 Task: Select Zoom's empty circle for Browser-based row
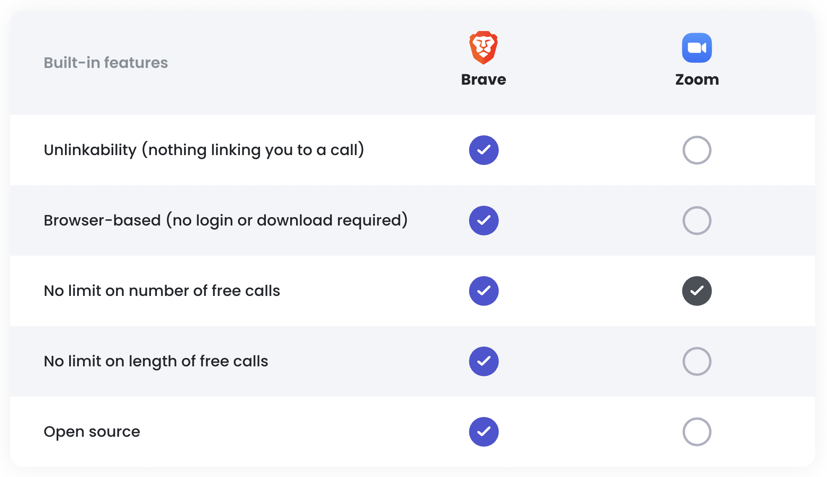click(697, 220)
